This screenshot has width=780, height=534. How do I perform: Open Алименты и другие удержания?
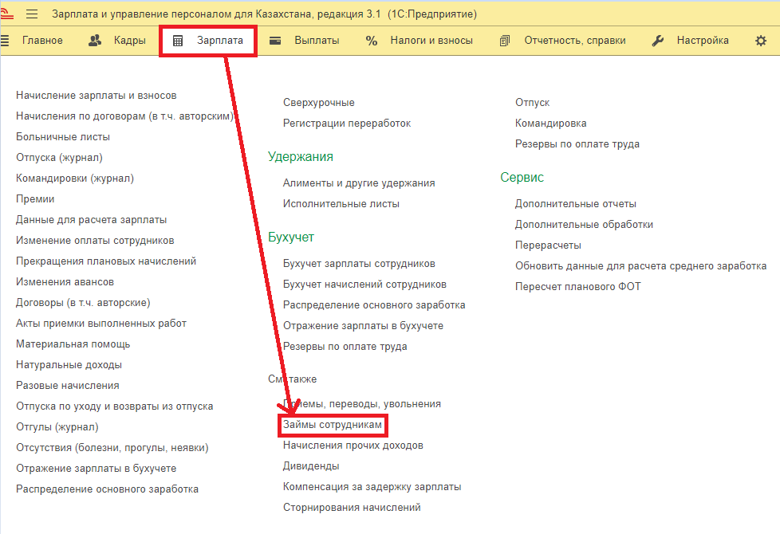tap(359, 183)
